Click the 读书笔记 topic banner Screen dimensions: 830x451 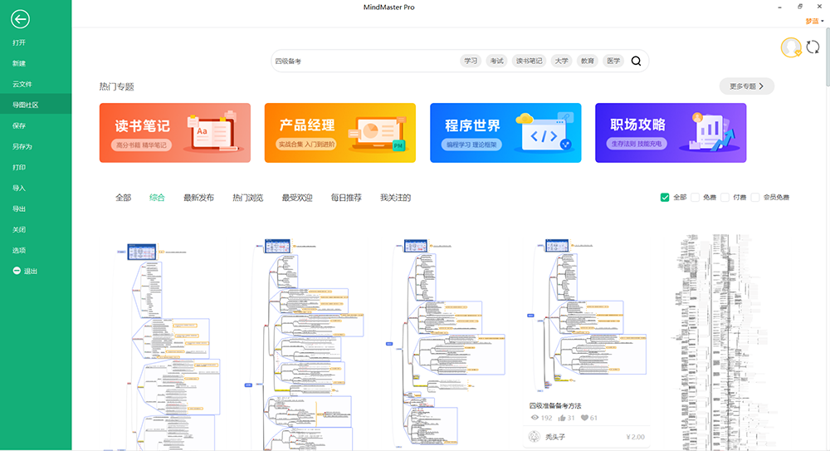tap(174, 133)
